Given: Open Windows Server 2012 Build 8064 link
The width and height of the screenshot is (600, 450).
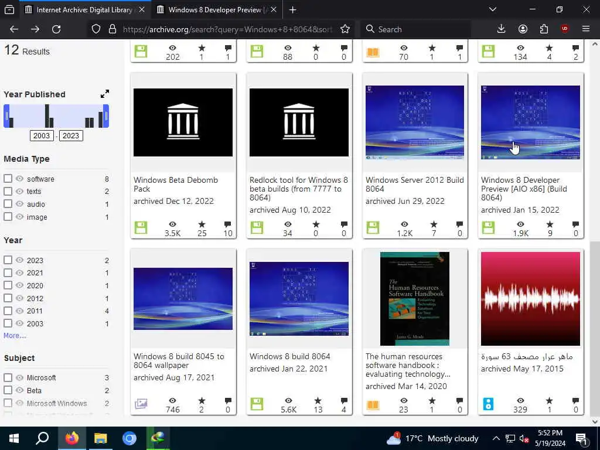Looking at the screenshot, I should [414, 184].
